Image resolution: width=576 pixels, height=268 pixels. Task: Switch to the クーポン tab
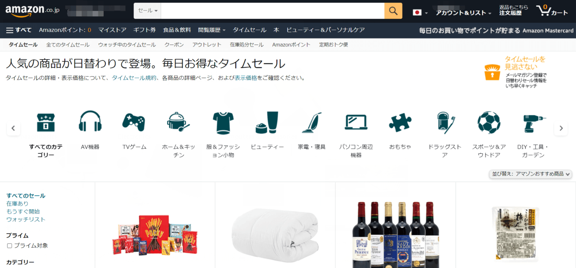[x=174, y=44]
